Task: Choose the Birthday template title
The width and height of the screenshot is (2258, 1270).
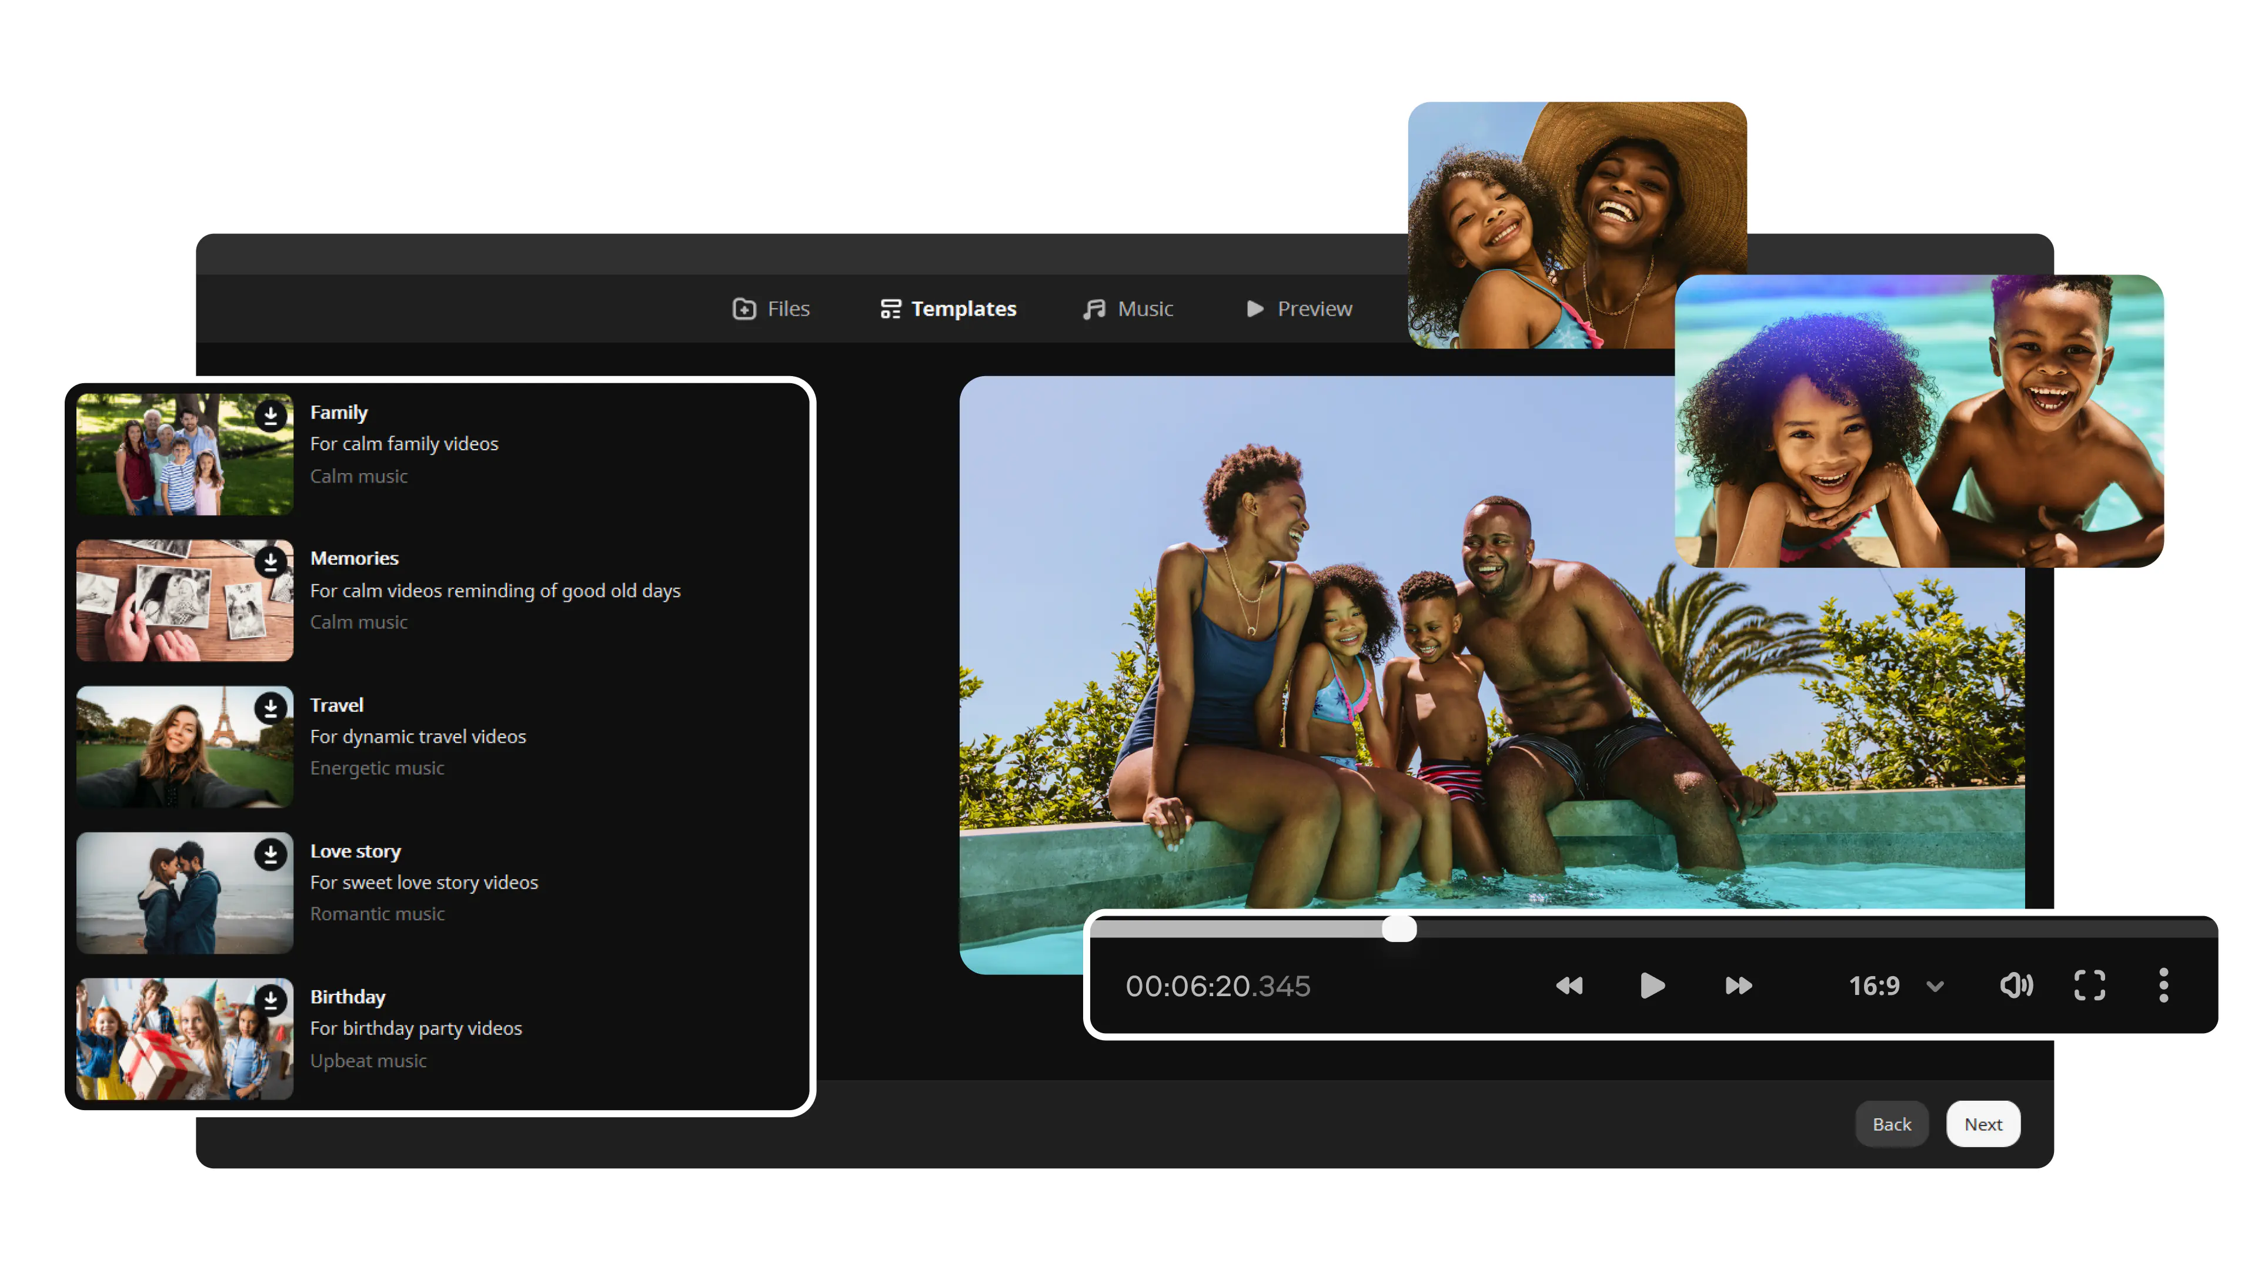Action: pos(347,997)
